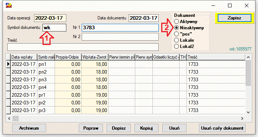
Task: Open the Archiwum button
Action: (29, 128)
